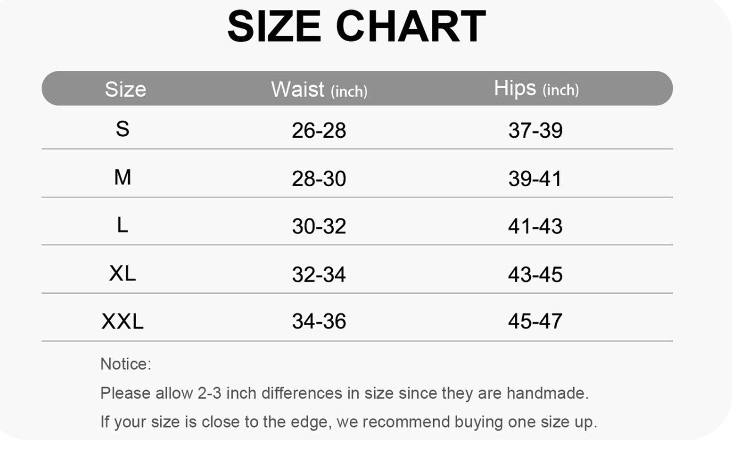
Task: Click waist value 26-28
Action: [319, 131]
